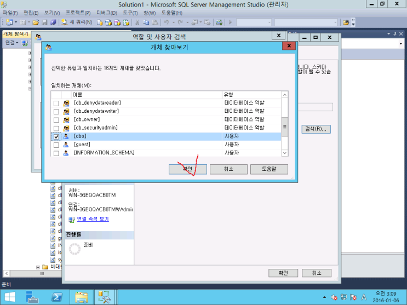Click the SSMS taskbar icon
Viewport: 407px width, 305px height.
[x=105, y=297]
